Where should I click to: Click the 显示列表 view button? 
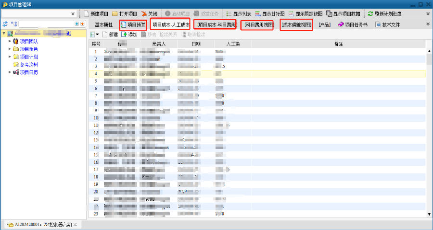[x=239, y=13]
